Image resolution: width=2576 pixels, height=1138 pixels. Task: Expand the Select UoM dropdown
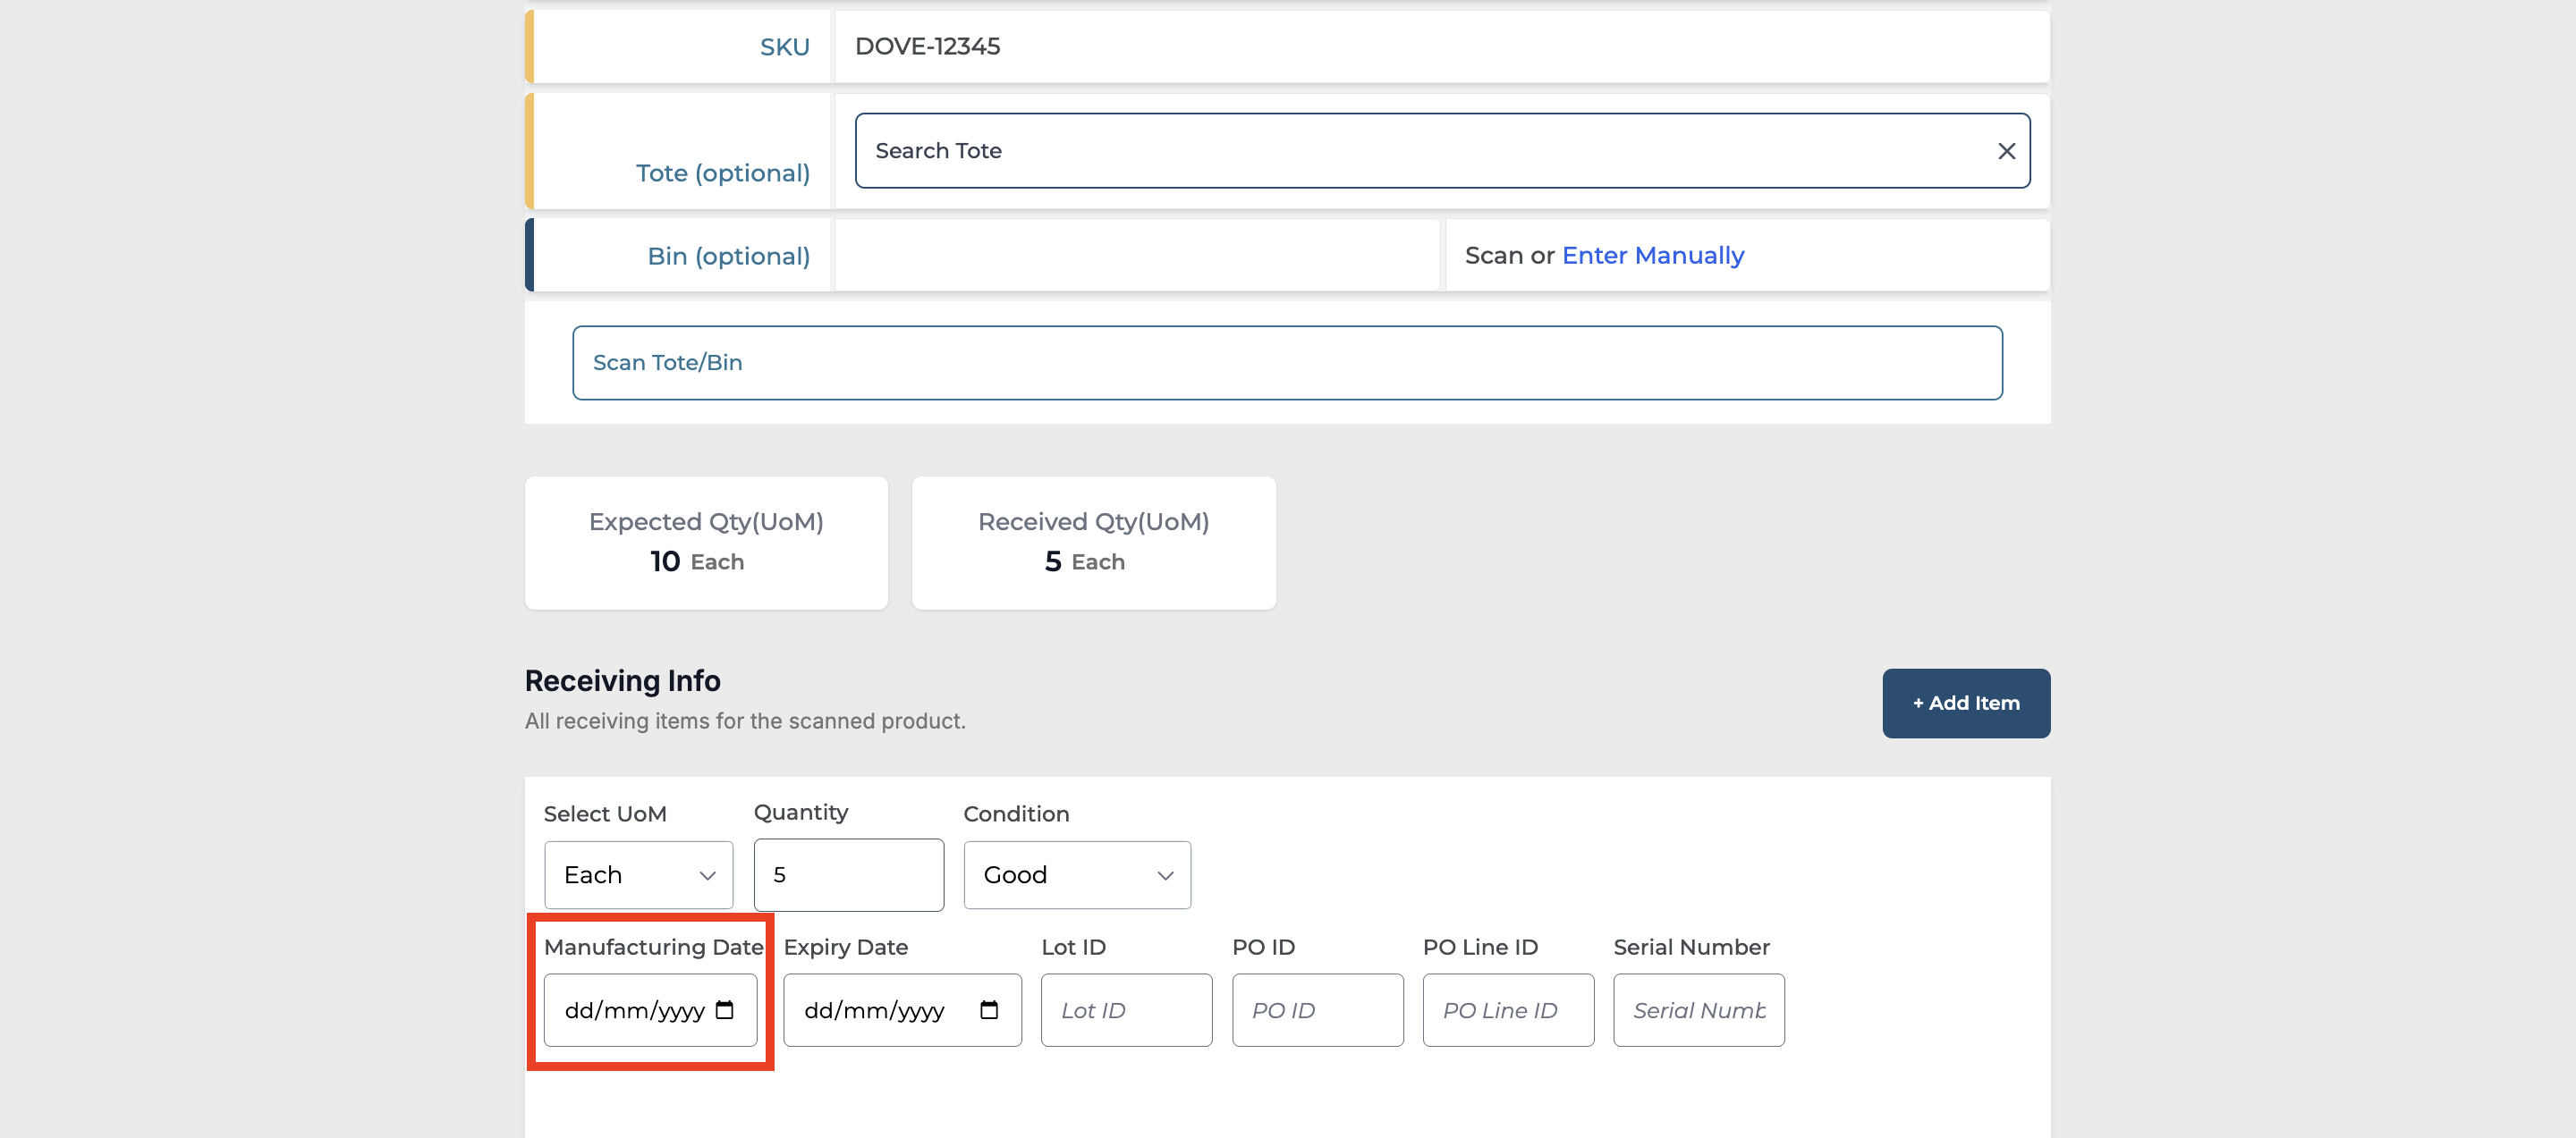tap(638, 875)
